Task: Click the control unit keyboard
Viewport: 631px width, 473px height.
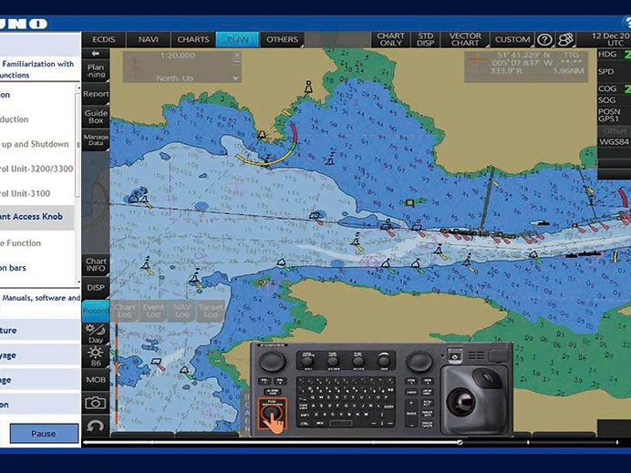Action: click(x=346, y=402)
